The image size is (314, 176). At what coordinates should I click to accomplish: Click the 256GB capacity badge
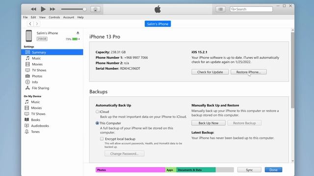point(42,39)
